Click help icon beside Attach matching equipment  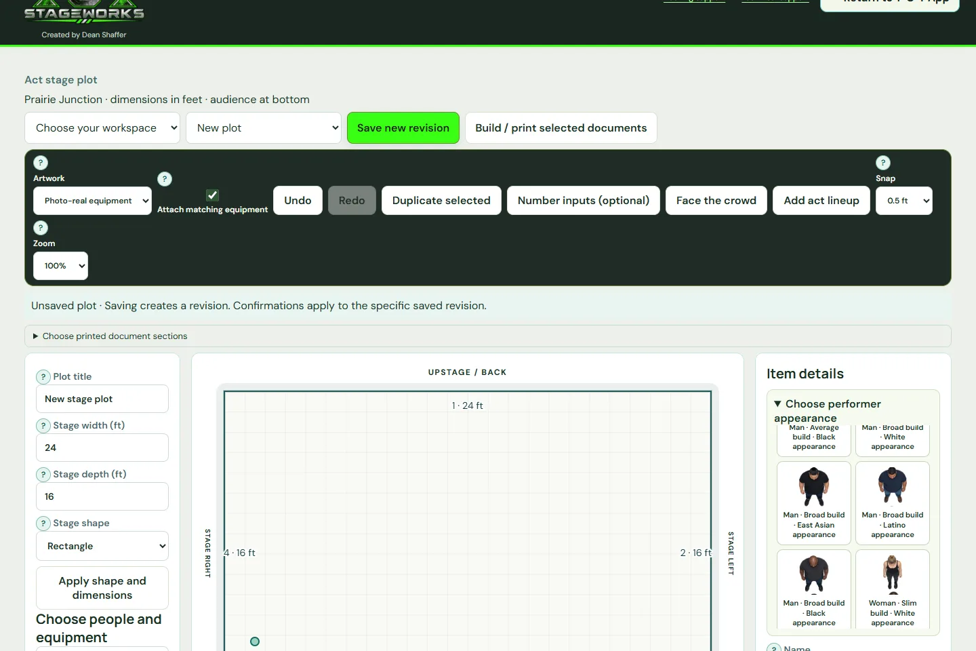point(165,179)
